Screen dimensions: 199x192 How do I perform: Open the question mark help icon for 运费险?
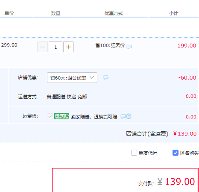coord(129,116)
